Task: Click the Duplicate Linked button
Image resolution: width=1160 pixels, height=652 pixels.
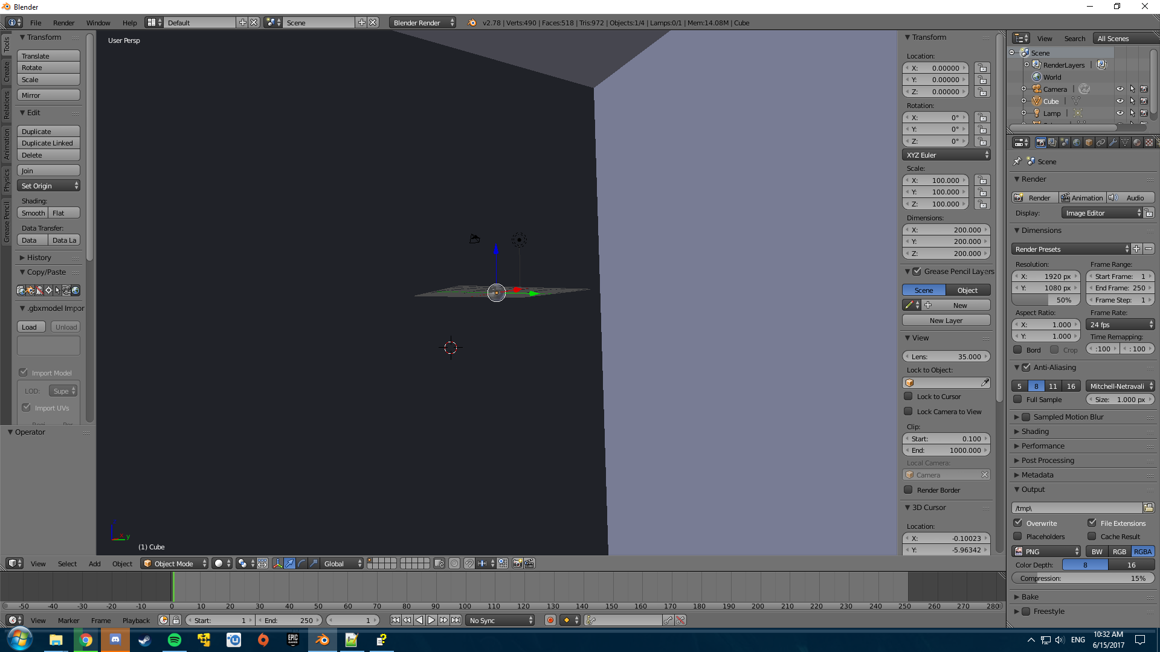Action: tap(48, 143)
